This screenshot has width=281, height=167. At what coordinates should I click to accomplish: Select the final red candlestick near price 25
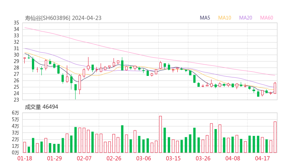click(275, 88)
